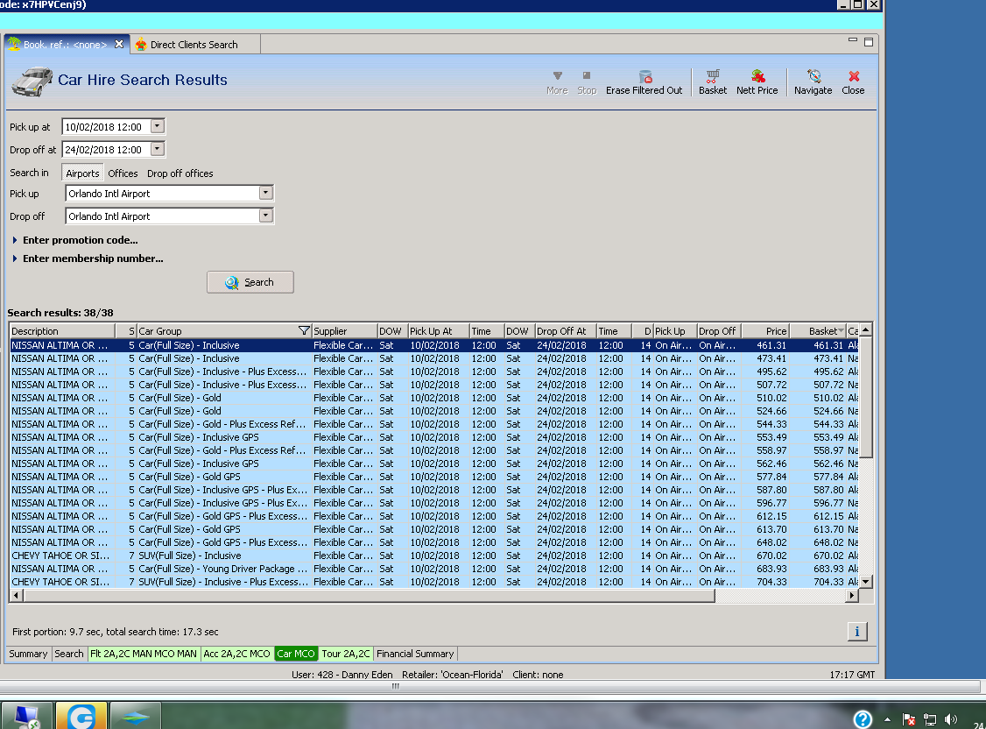This screenshot has width=986, height=729.
Task: Click the blue info button at bottom right
Action: (857, 632)
